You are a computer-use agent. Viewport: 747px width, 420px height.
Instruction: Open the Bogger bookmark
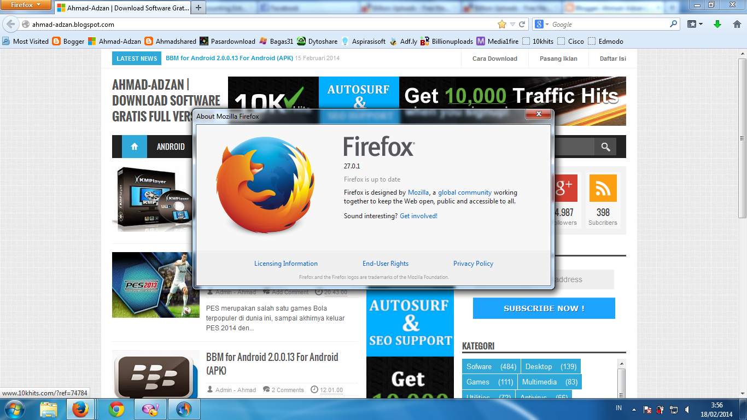[68, 41]
